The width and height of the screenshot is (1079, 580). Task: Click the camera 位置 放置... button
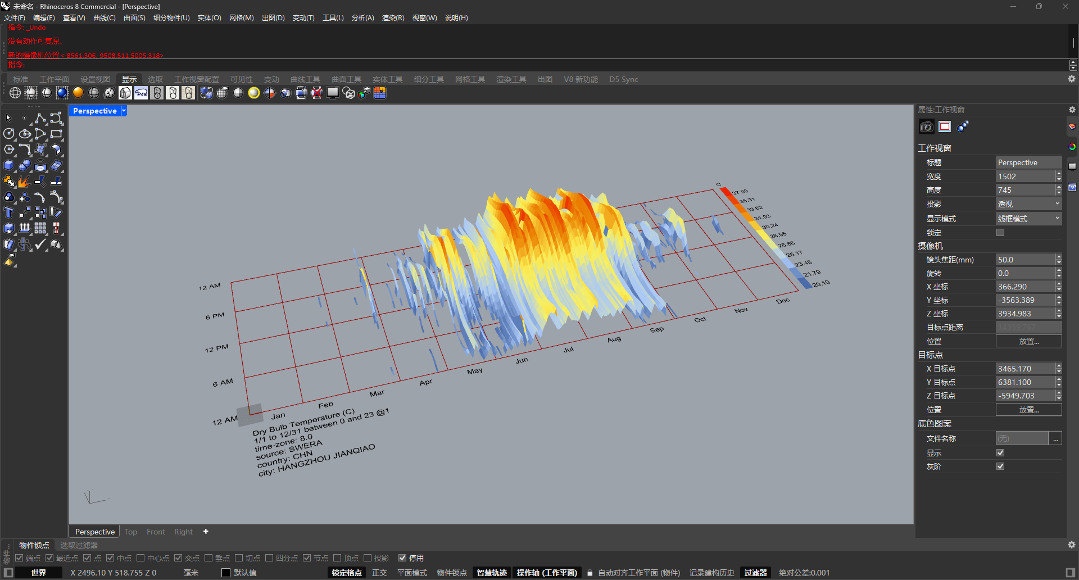pyautogui.click(x=1028, y=341)
